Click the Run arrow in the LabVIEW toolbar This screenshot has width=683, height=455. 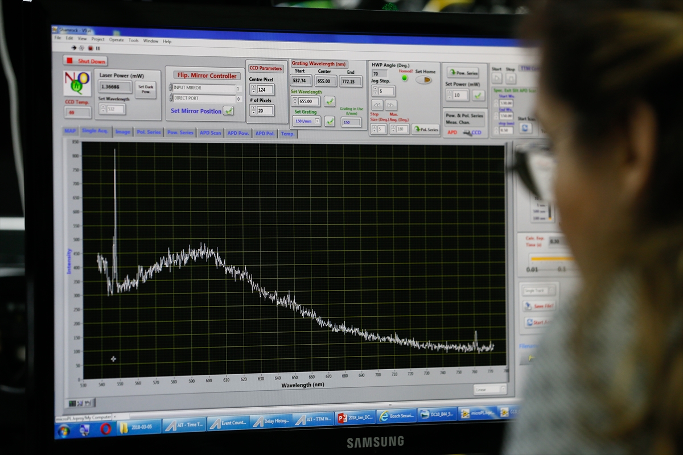click(73, 48)
